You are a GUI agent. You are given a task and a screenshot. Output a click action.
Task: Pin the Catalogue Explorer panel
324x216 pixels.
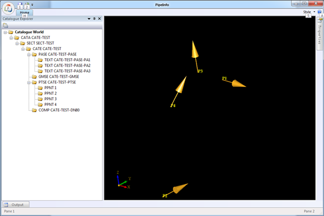click(94, 19)
